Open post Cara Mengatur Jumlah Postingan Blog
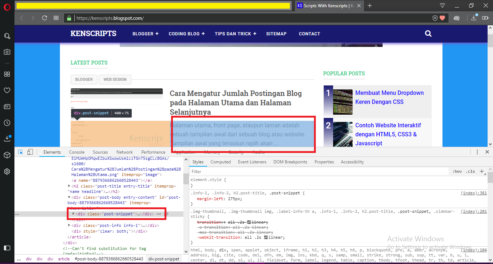 [236, 102]
